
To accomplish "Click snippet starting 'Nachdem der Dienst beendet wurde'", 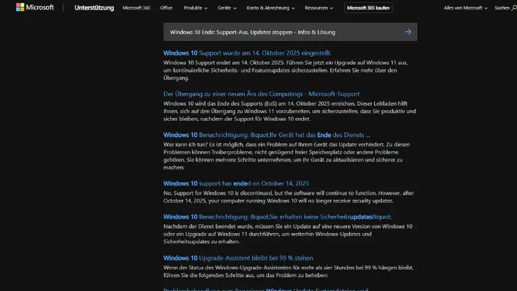I will 288,234.
